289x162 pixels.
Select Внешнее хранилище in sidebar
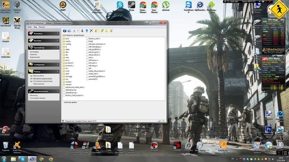(42, 78)
